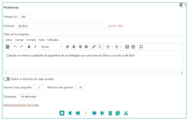Expand bulleted list style options arrow
The height and width of the screenshot is (120, 188).
point(112,47)
